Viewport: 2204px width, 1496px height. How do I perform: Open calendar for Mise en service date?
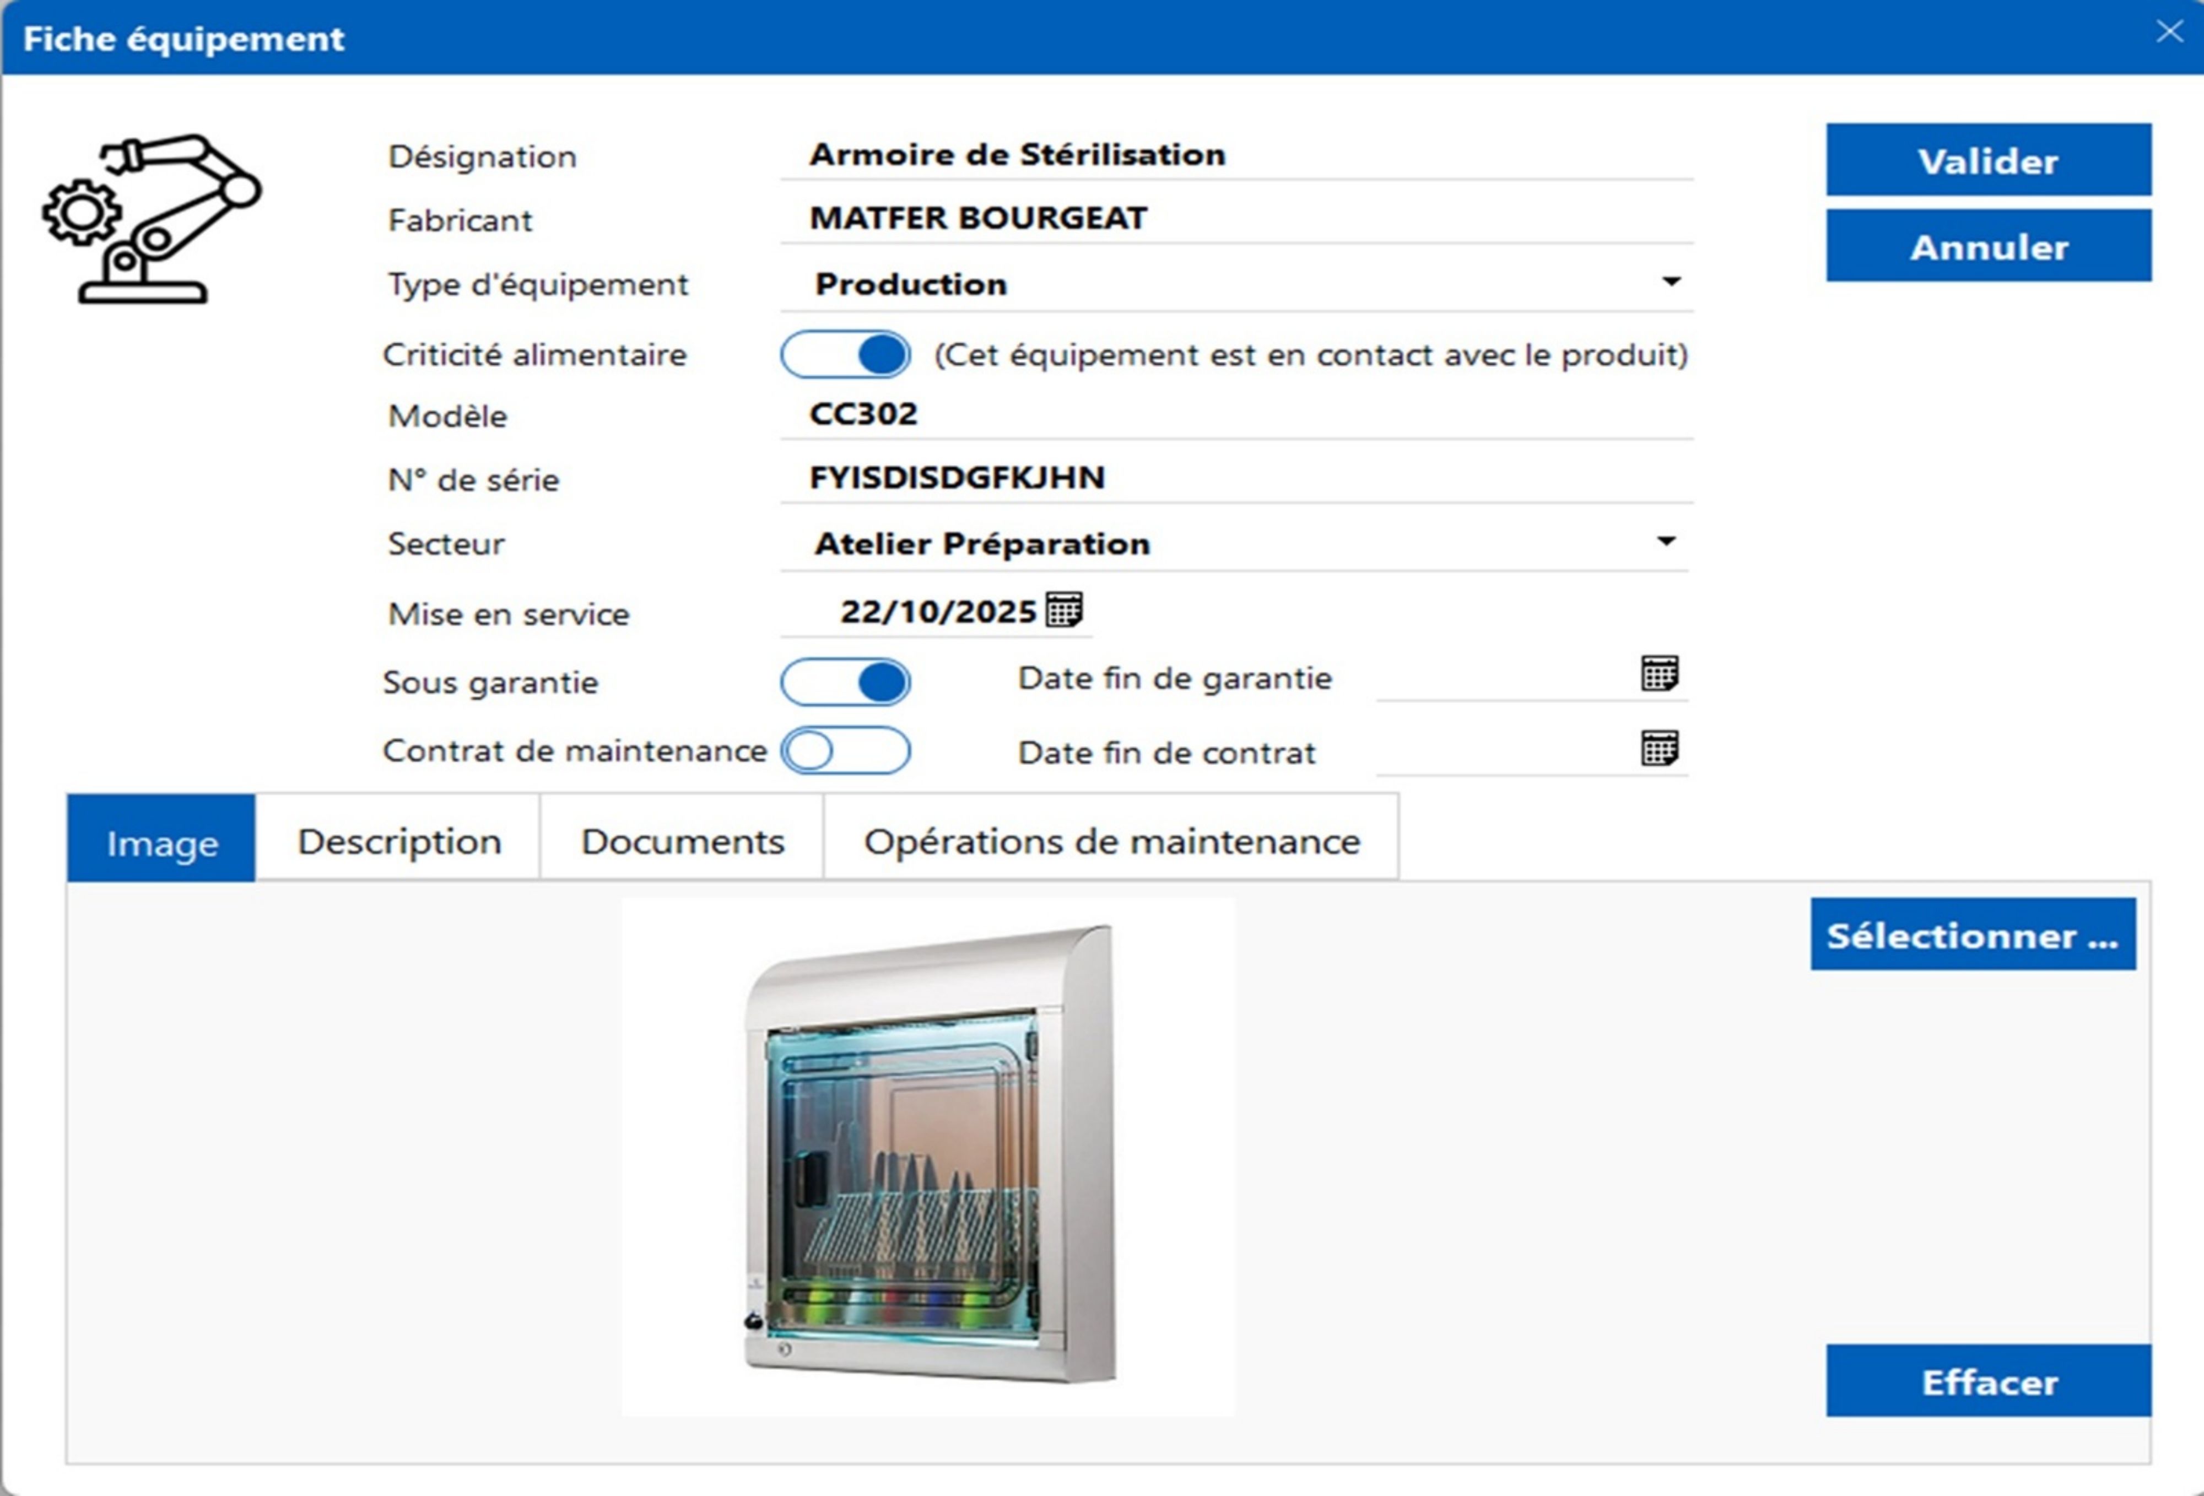(1063, 610)
